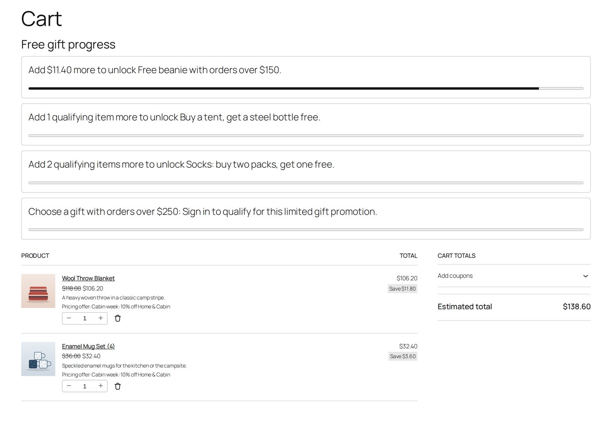Click the 'Save $11.80' badge
This screenshot has width=612, height=436.
tap(402, 289)
